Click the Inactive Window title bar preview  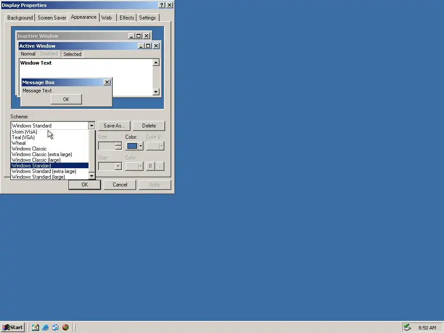(72, 36)
